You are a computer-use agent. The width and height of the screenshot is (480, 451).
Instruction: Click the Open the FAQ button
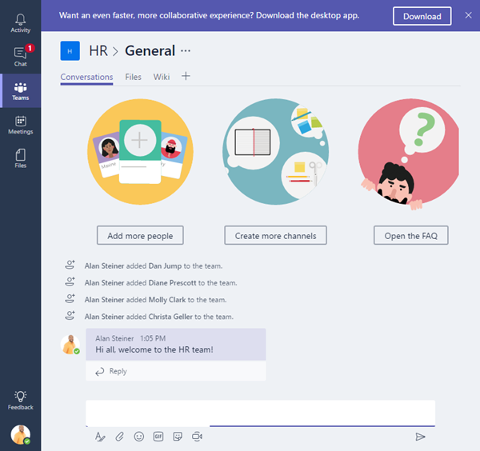click(x=411, y=236)
